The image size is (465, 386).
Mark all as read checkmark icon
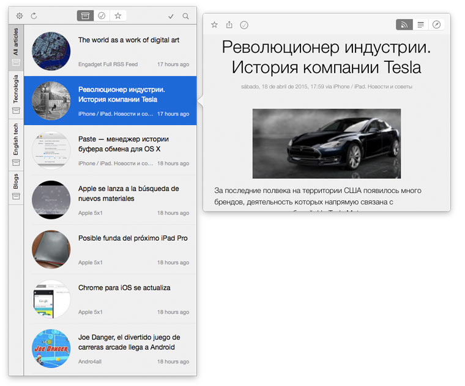click(x=171, y=17)
